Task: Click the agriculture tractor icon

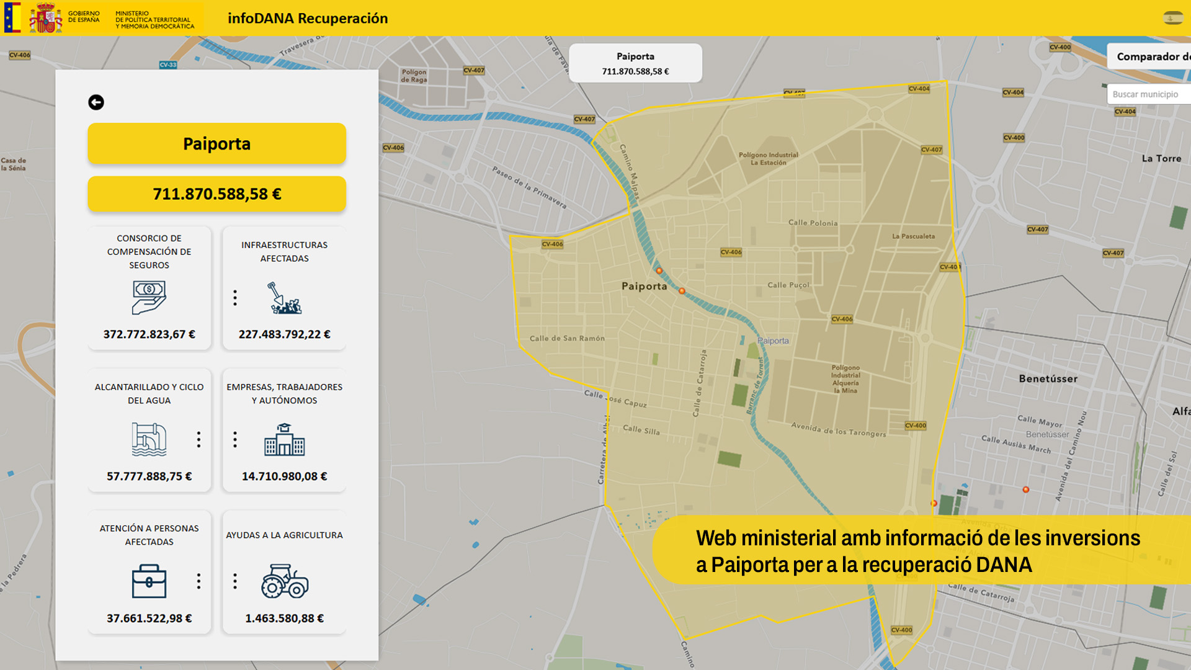Action: [x=284, y=581]
